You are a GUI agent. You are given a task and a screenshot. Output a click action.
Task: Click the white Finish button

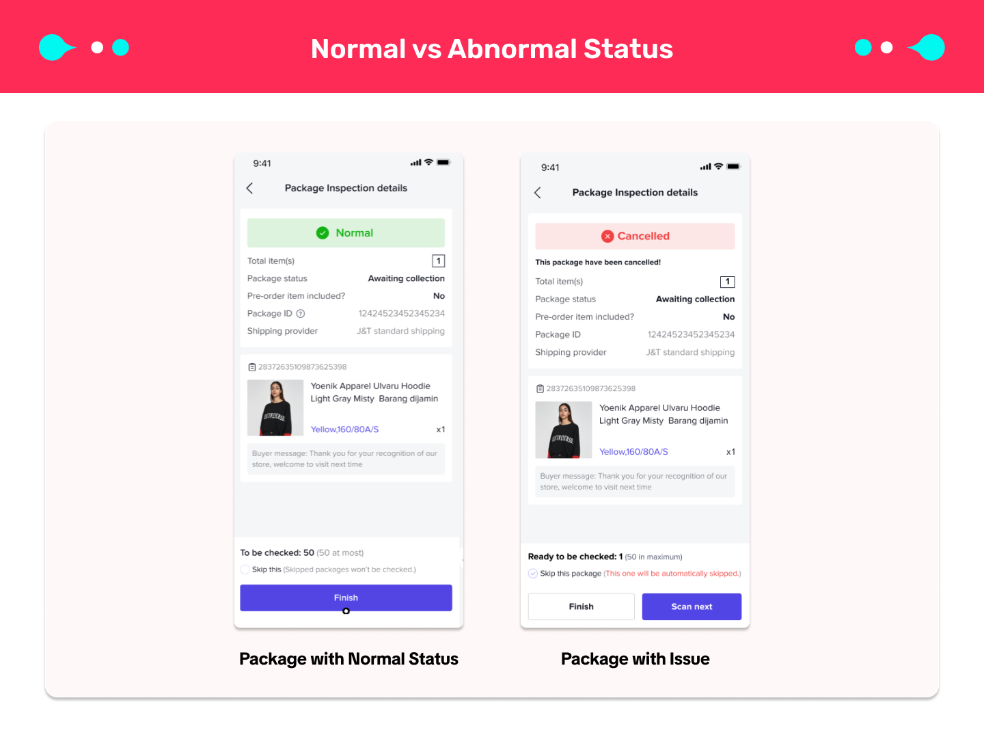pos(582,607)
